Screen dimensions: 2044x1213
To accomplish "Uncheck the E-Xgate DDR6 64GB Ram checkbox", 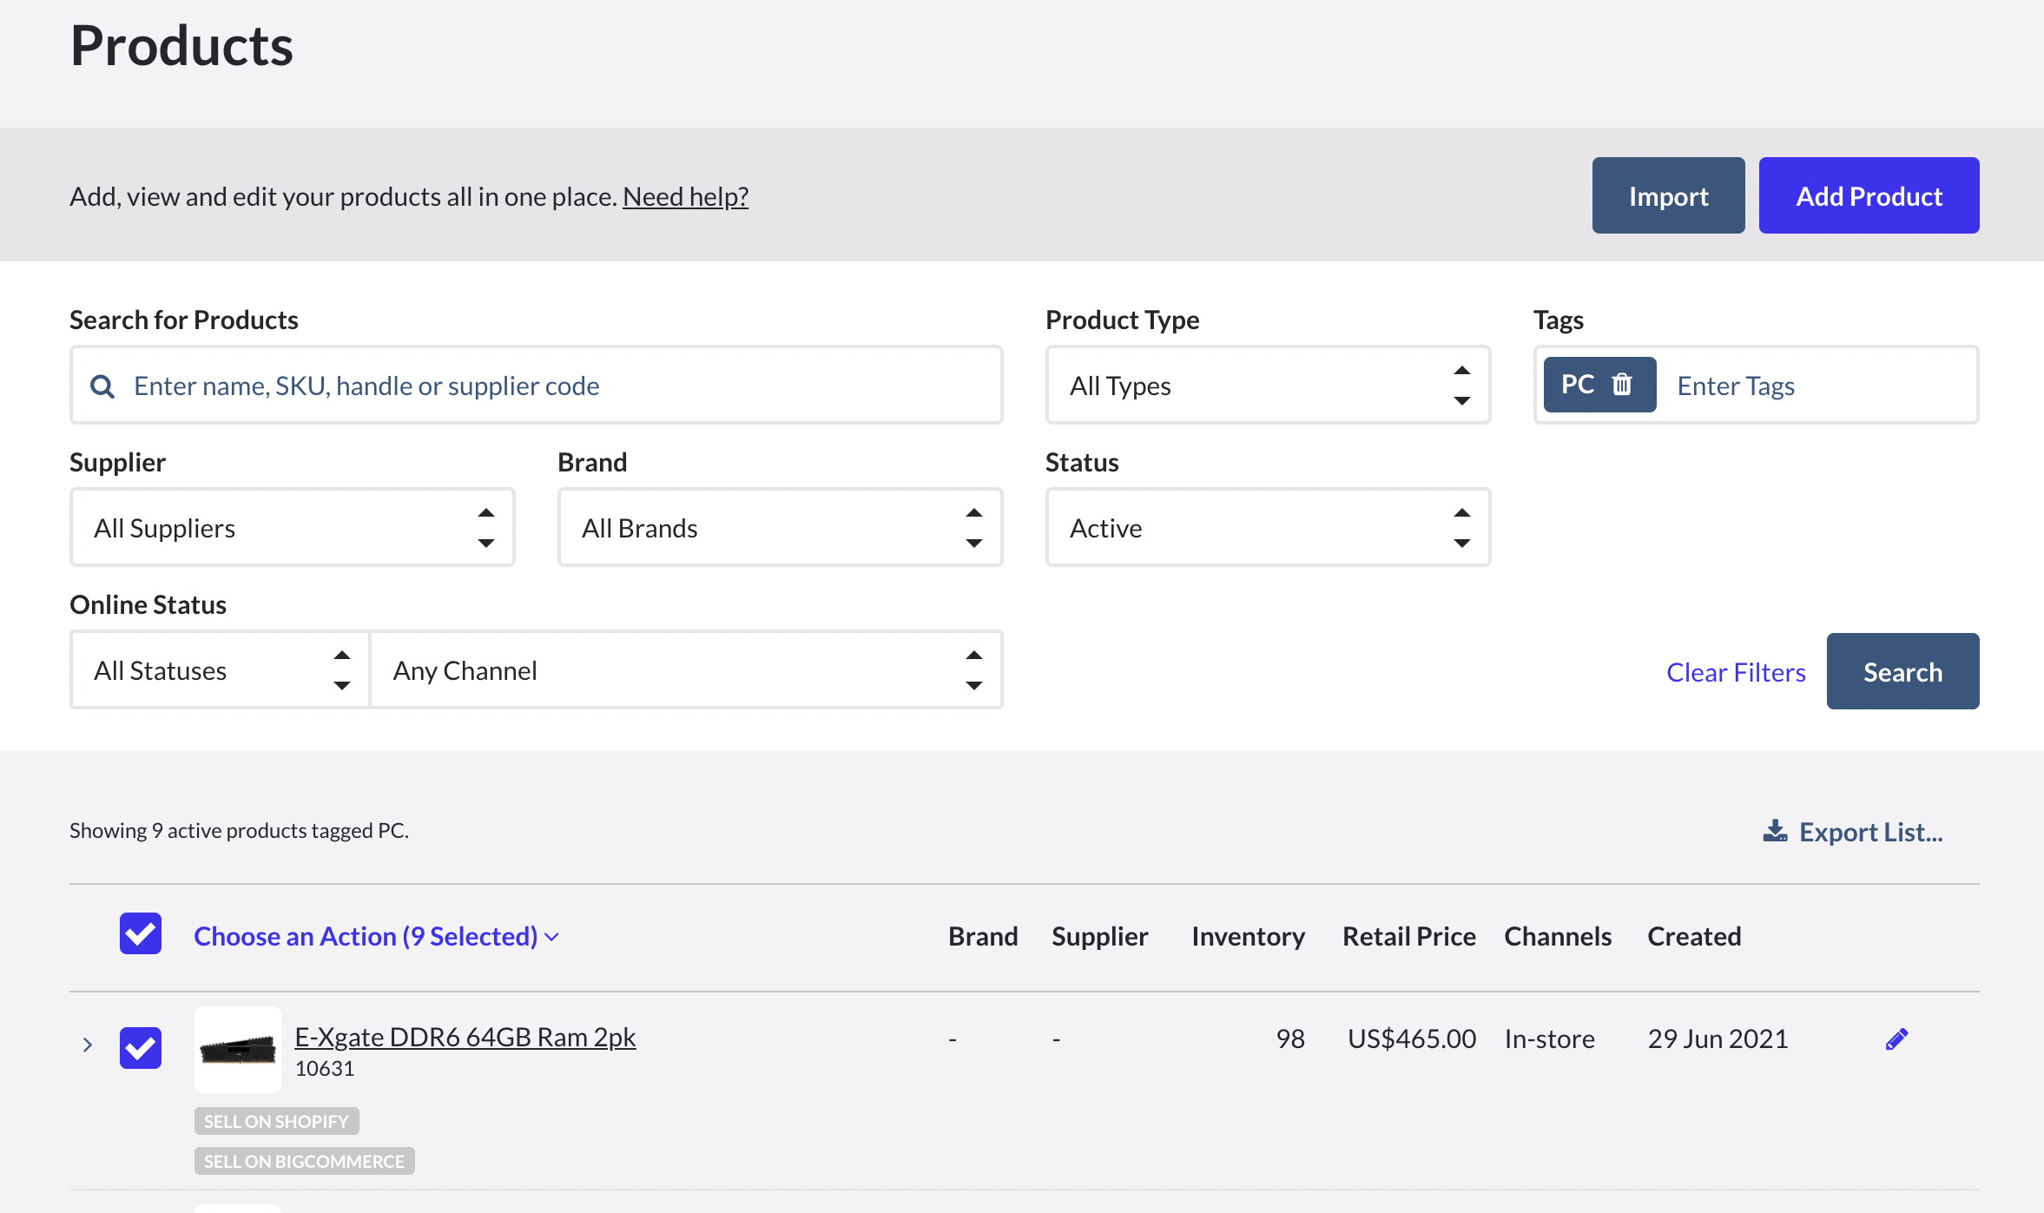I will click(141, 1047).
